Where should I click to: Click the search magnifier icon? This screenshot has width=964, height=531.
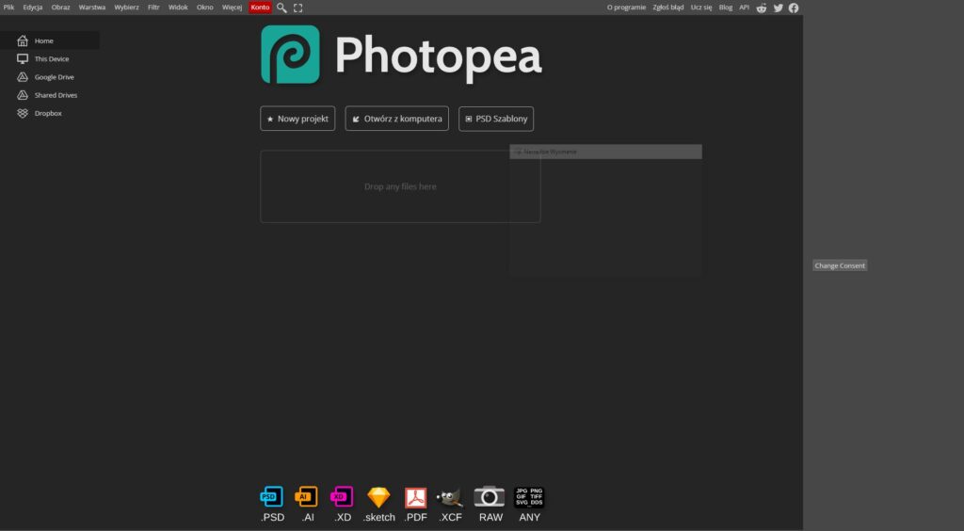[281, 8]
